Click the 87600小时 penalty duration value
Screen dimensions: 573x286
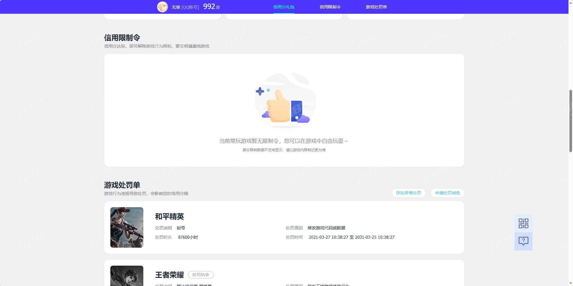coord(188,237)
